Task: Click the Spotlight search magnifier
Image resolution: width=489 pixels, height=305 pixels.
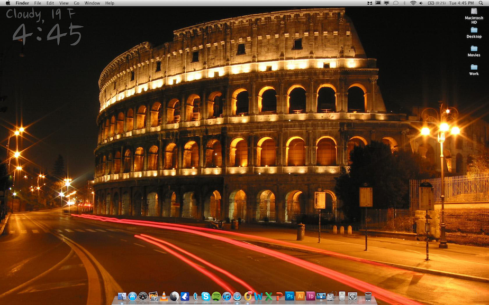Action: (x=481, y=3)
